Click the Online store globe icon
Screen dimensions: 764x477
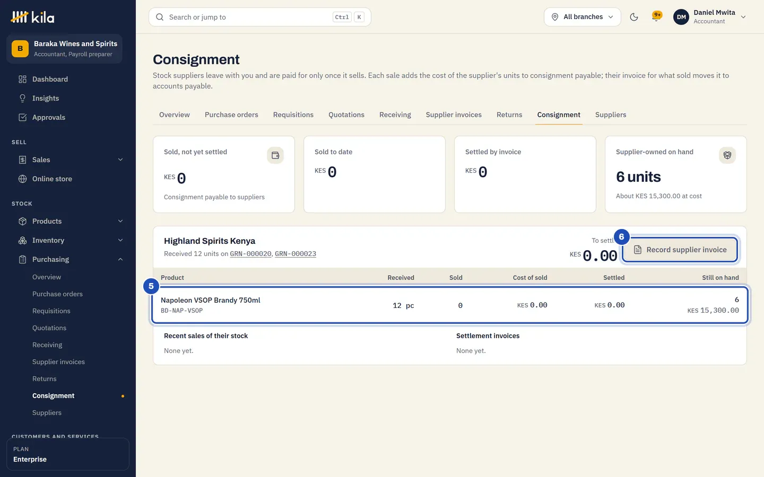coord(22,179)
